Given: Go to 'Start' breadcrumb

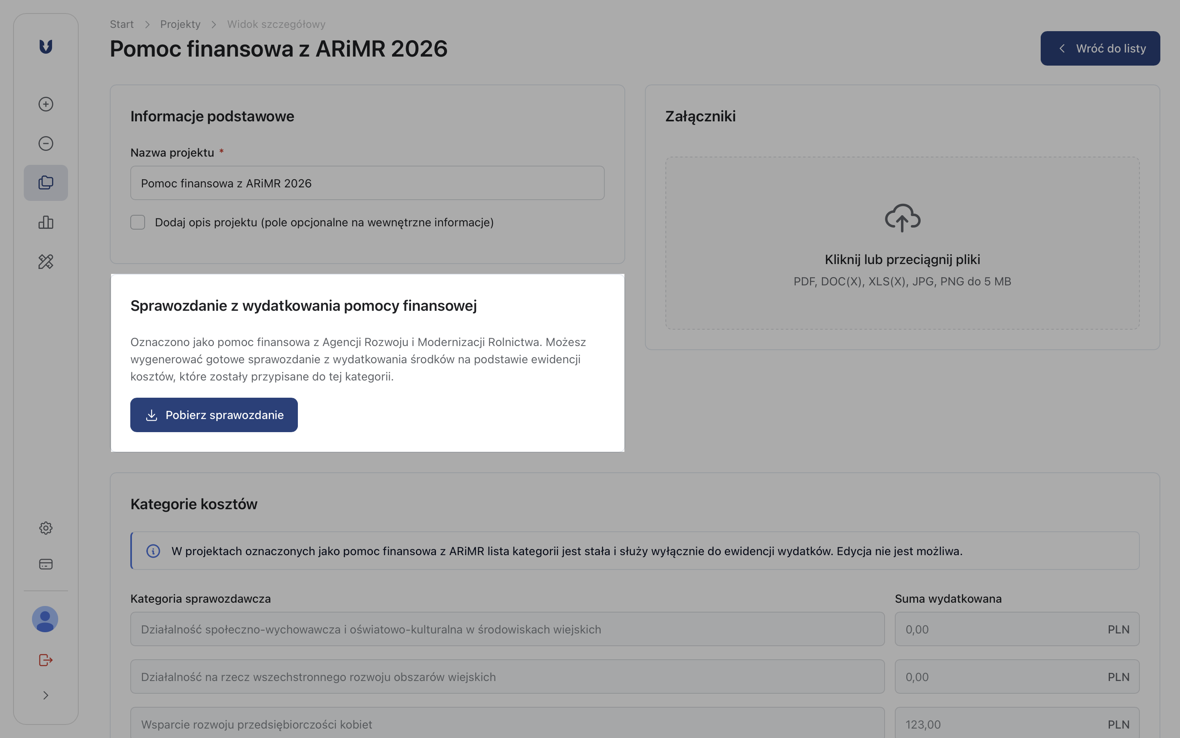Looking at the screenshot, I should point(121,25).
